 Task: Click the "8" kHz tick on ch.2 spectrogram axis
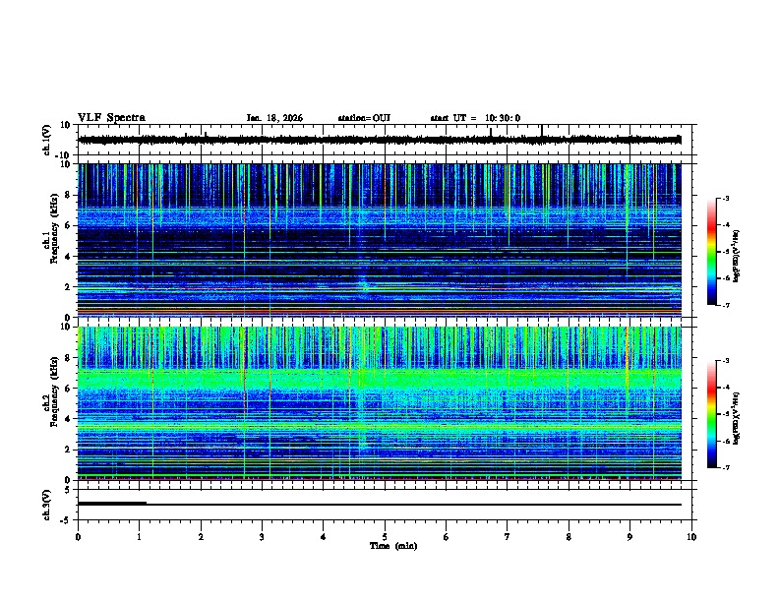pyautogui.click(x=68, y=358)
